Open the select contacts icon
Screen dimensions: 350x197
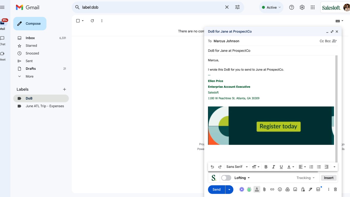[x=334, y=41]
